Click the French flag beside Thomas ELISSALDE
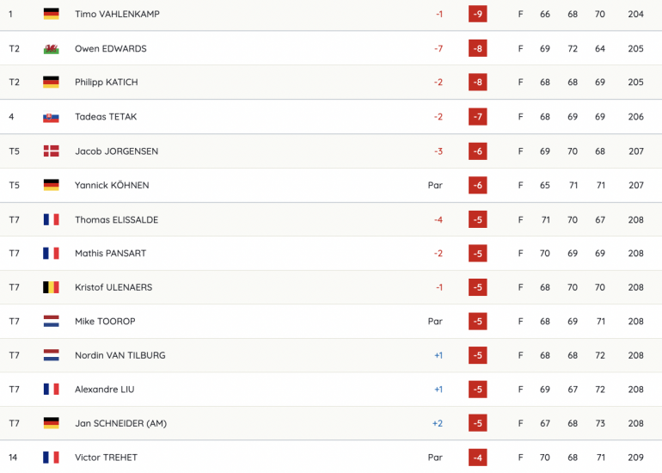This screenshot has height=473, width=662. (x=51, y=219)
